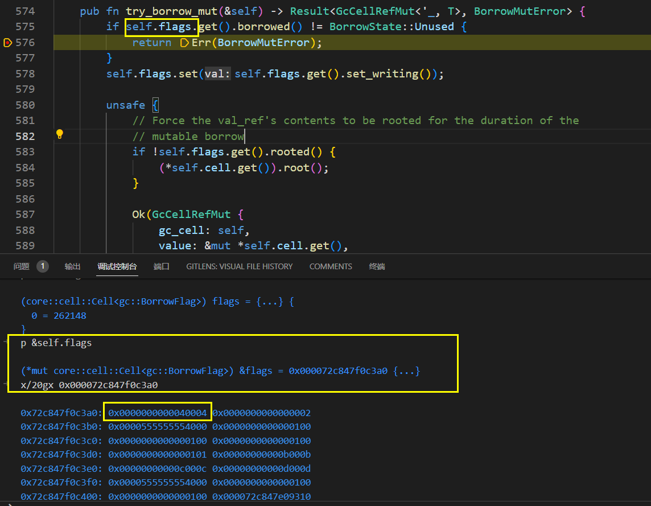
Task: Click the inline breakpoint marker before Err
Action: click(184, 43)
